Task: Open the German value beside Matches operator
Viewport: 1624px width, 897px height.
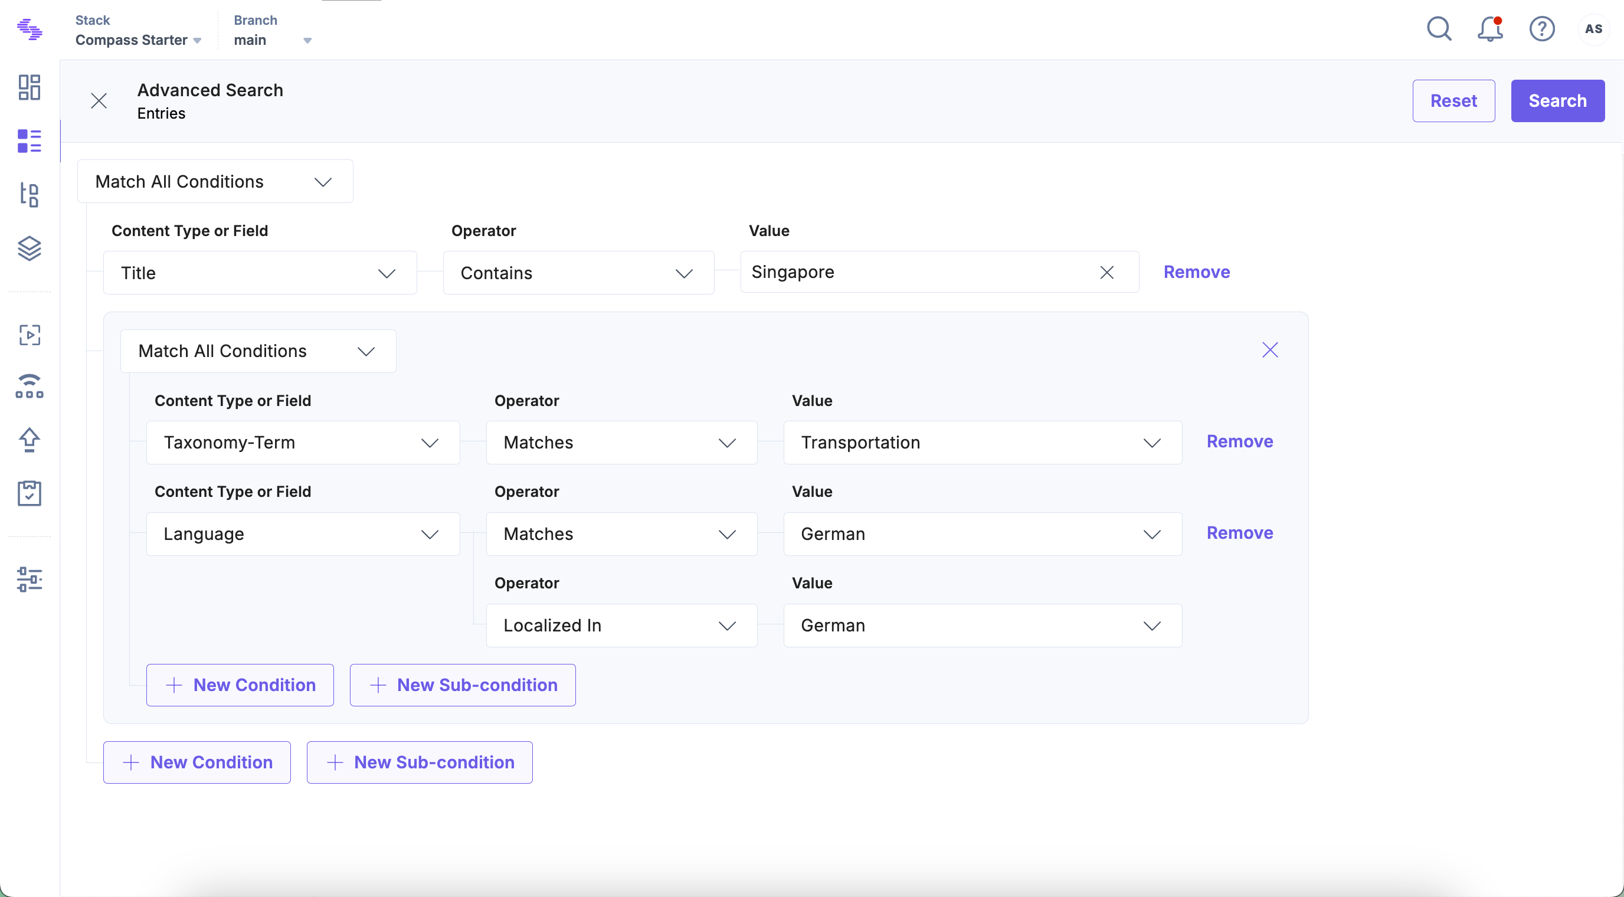Action: (x=982, y=534)
